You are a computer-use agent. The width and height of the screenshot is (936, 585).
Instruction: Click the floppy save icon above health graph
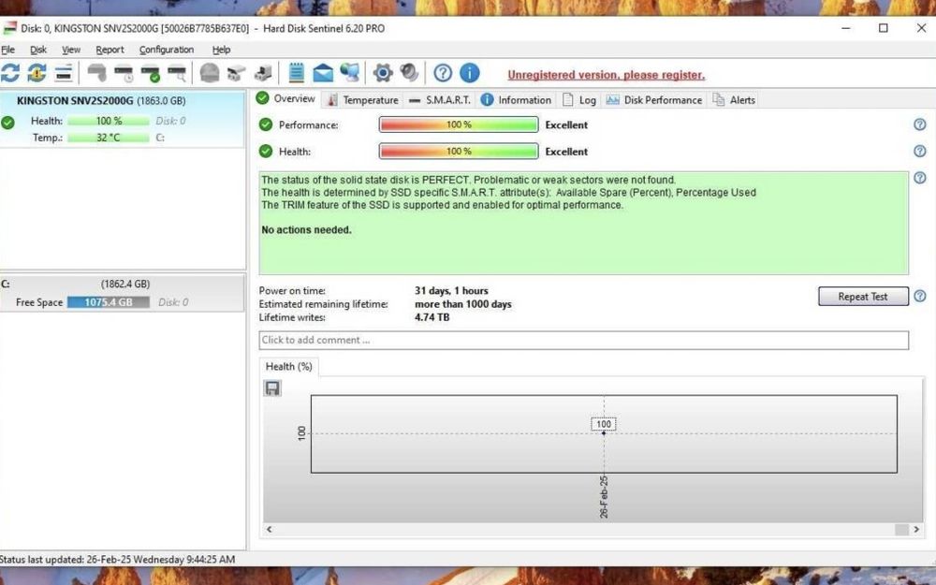(x=272, y=388)
